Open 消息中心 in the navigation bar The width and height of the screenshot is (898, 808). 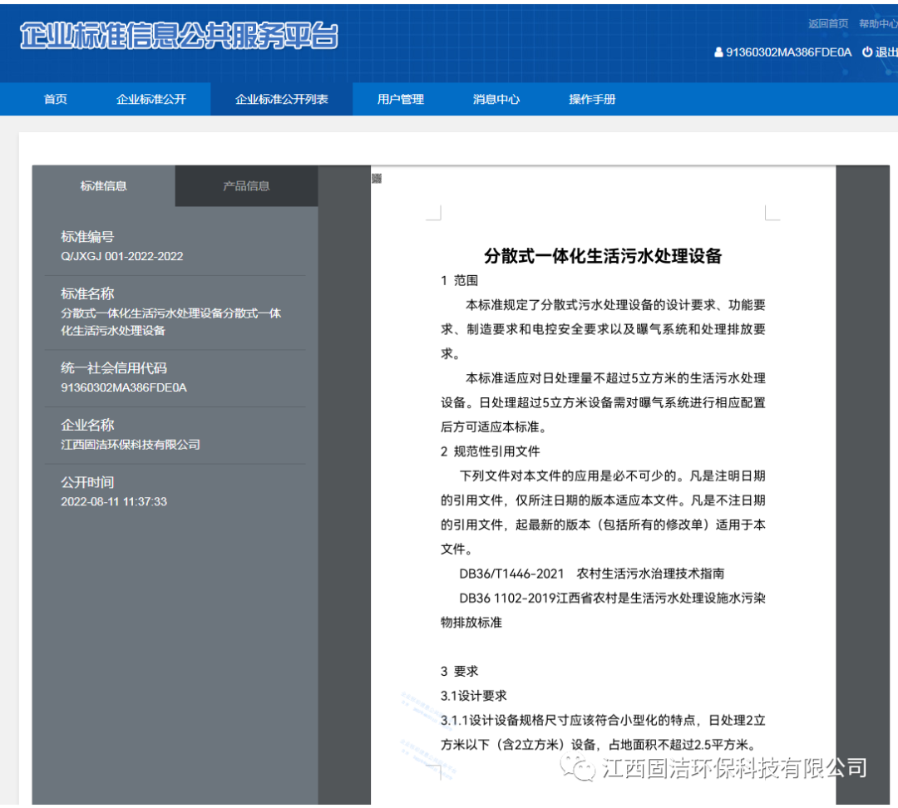click(496, 99)
